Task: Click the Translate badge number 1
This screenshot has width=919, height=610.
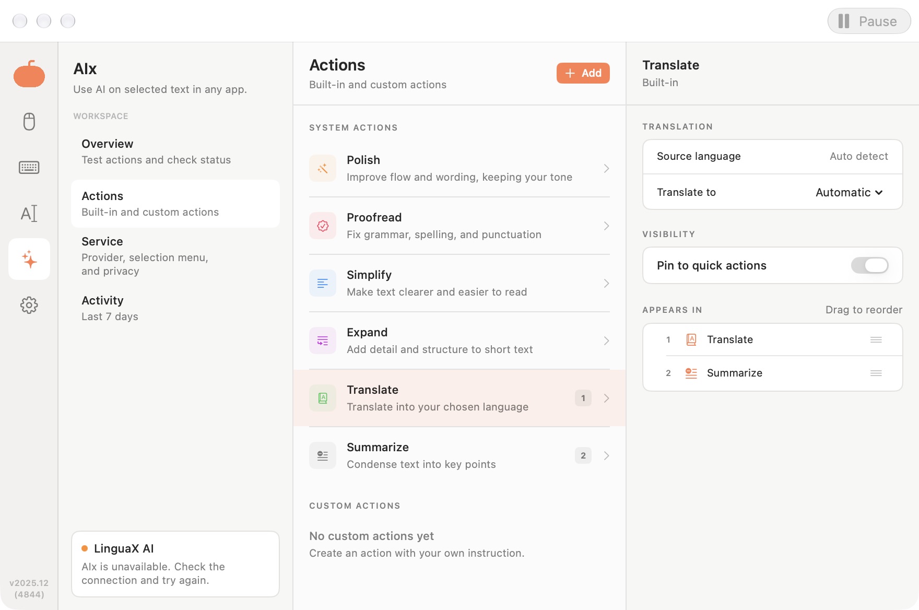Action: [583, 398]
